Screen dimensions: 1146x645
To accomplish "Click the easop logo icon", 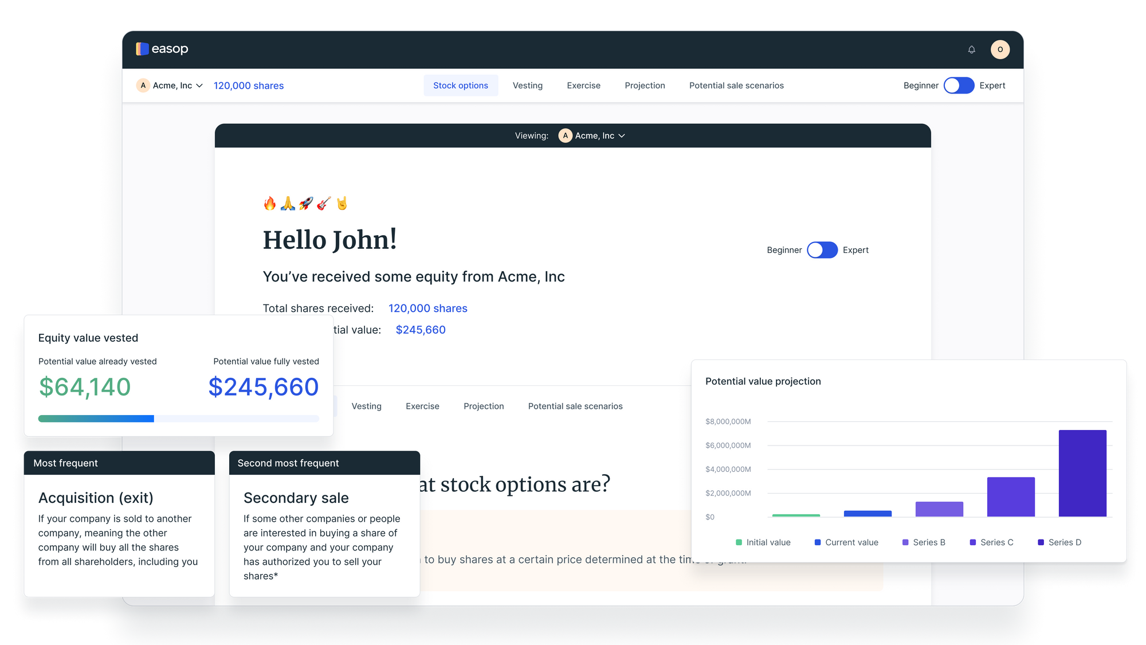I will [142, 49].
